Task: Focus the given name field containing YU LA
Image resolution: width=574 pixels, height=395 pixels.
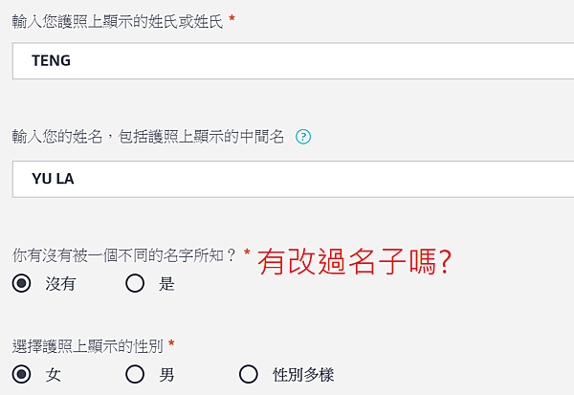Action: click(293, 179)
